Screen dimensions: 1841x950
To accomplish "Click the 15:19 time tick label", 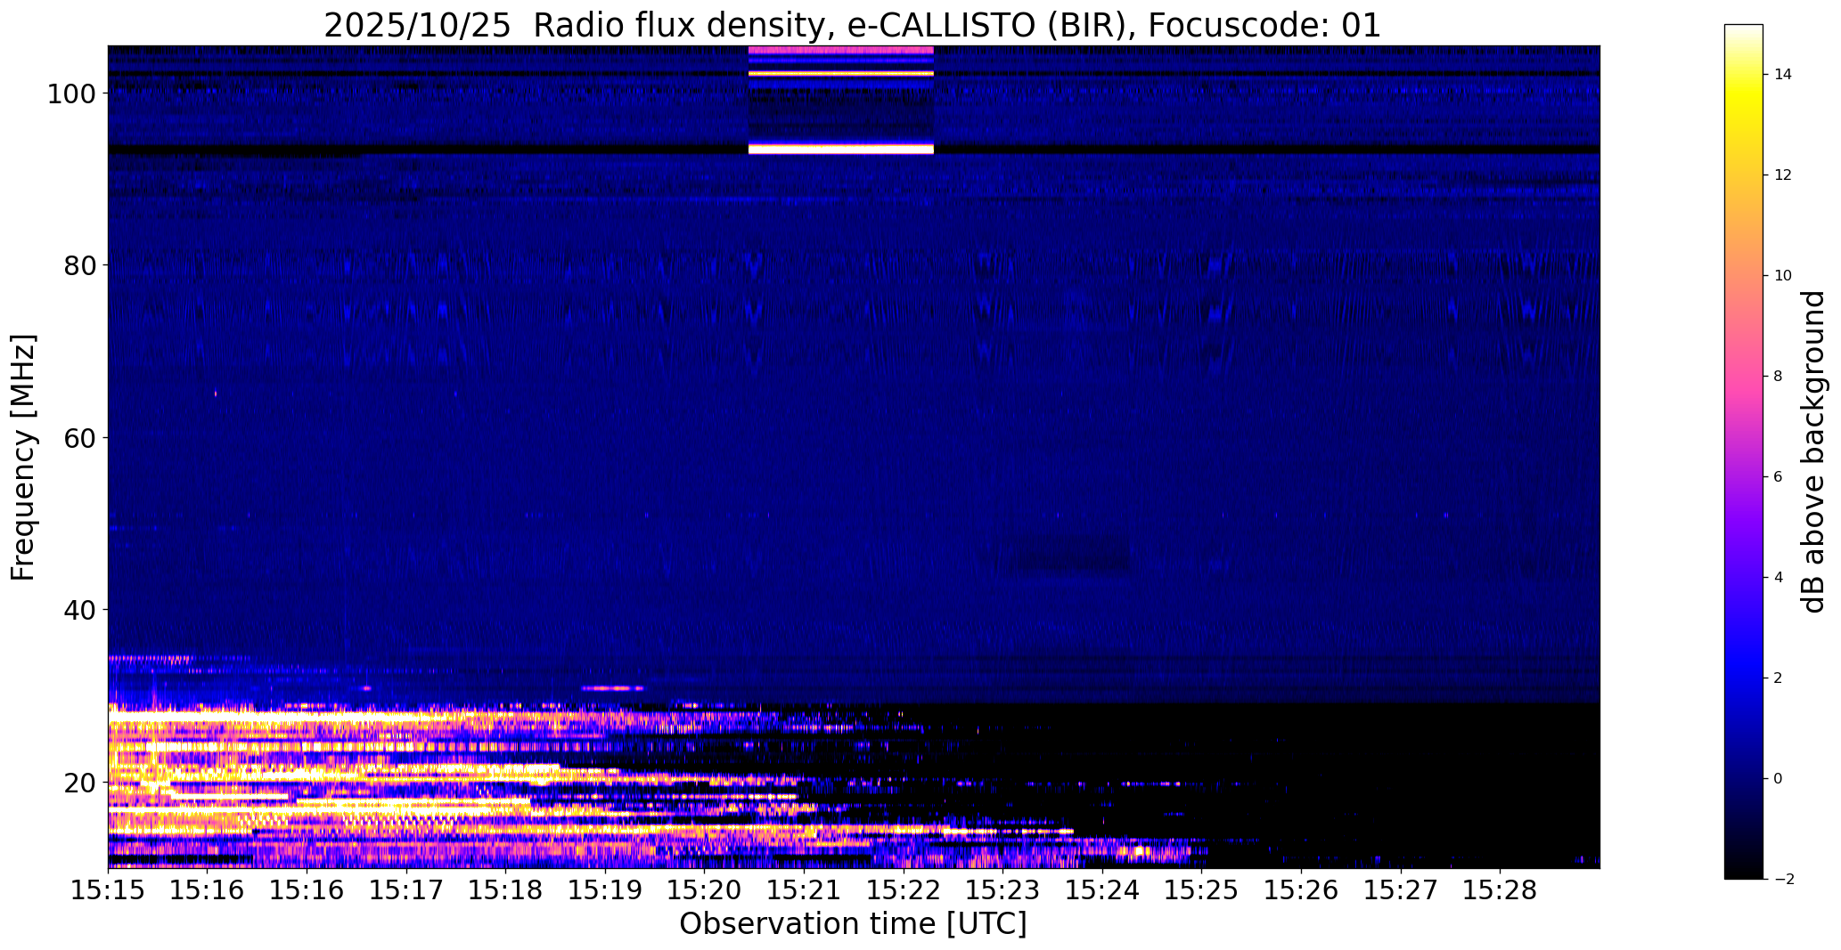I will (x=605, y=890).
